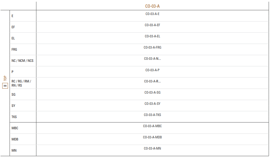The height and width of the screenshot is (159, 272).
Task: Click the vertical TOP label
Action: 5,78
